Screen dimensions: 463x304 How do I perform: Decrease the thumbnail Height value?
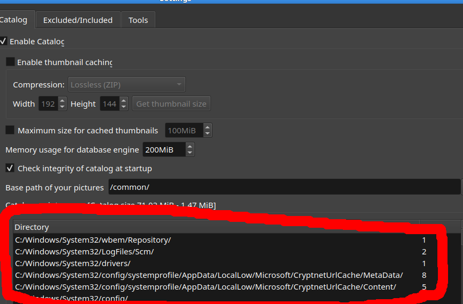click(124, 107)
